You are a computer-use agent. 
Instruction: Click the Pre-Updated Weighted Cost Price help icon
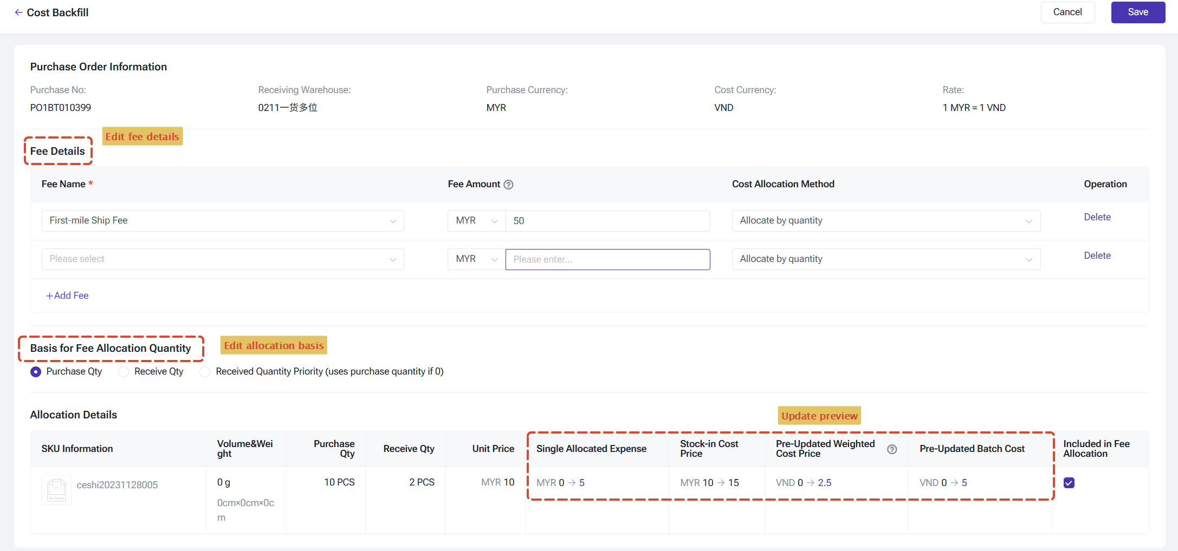[892, 449]
